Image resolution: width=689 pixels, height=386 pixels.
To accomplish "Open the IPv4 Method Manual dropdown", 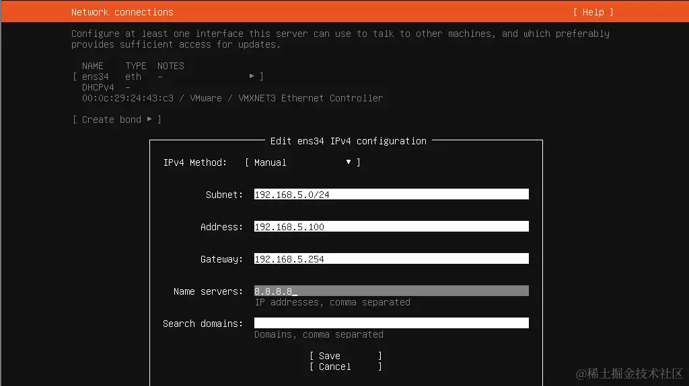I will (x=303, y=162).
